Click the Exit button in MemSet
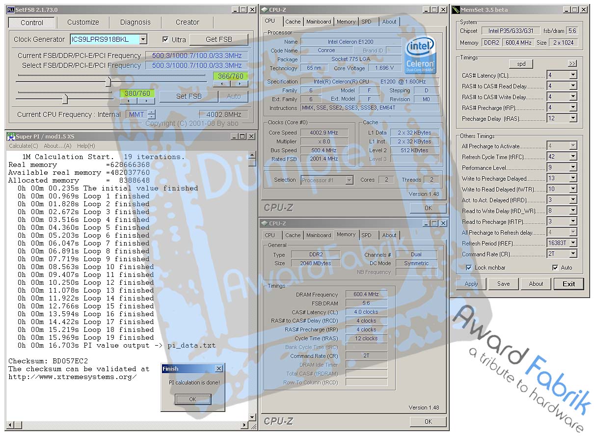 click(x=568, y=284)
